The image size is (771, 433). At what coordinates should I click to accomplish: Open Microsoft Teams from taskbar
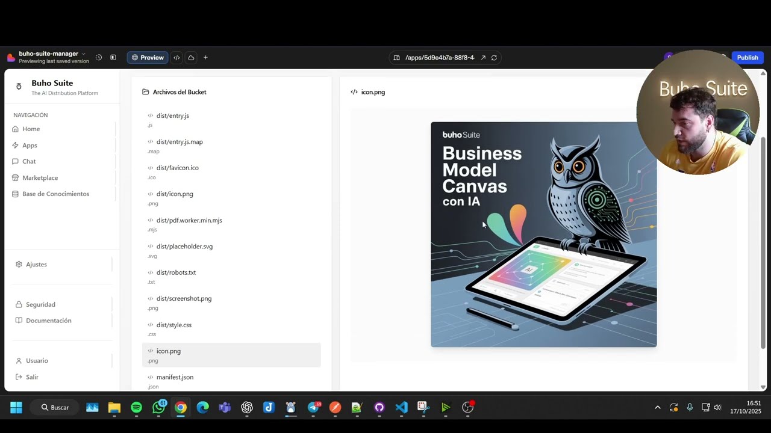click(225, 408)
